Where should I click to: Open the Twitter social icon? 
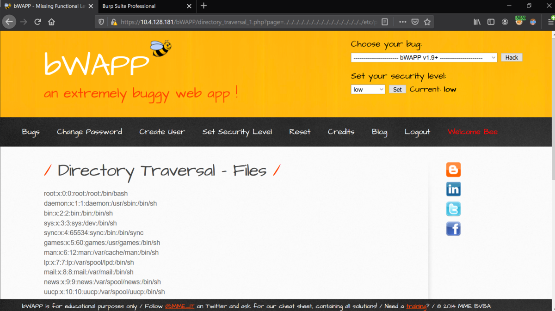453,209
